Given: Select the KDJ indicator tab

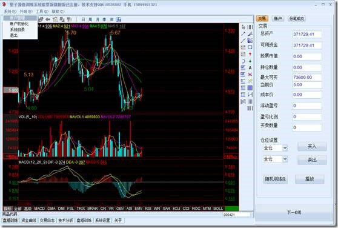Looking at the screenshot, I should [x=176, y=209].
